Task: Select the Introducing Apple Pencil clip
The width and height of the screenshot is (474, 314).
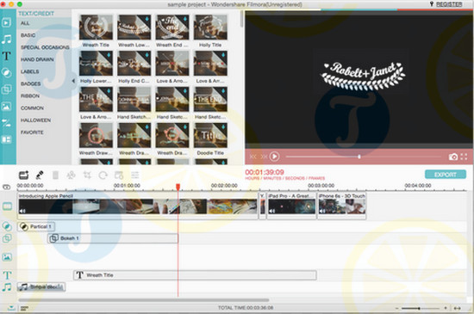Action: (x=138, y=206)
